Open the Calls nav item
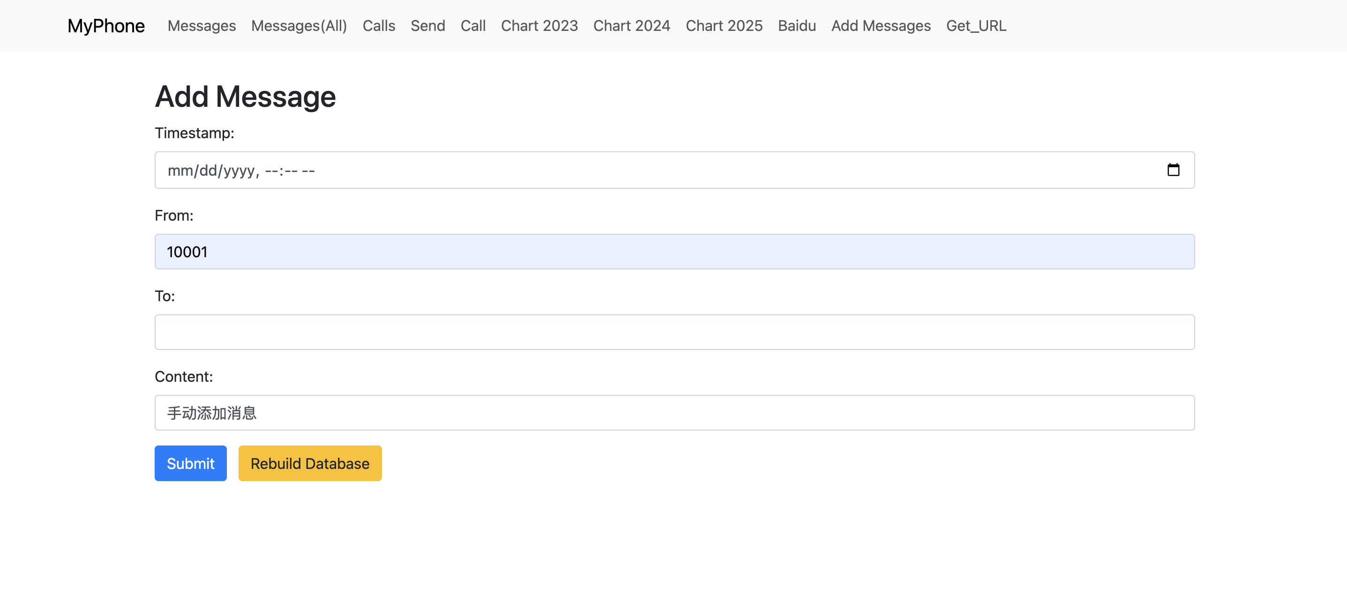1347x594 pixels. pos(379,26)
